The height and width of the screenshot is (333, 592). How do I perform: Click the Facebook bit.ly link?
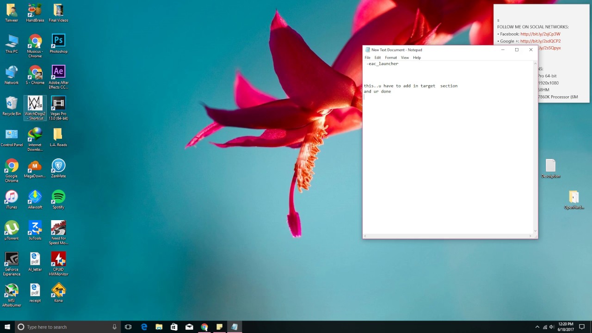click(x=540, y=34)
